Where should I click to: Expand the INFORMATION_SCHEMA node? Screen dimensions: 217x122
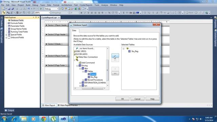coord(80,83)
